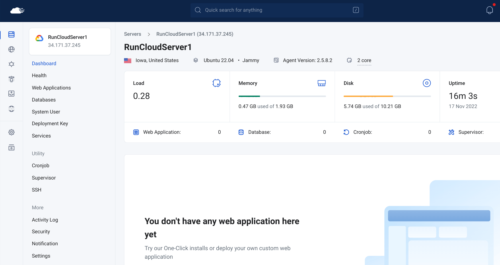Open Notification under More
This screenshot has width=500, height=265.
point(45,244)
